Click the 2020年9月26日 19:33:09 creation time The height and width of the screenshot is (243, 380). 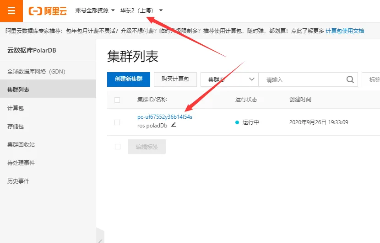pos(319,122)
